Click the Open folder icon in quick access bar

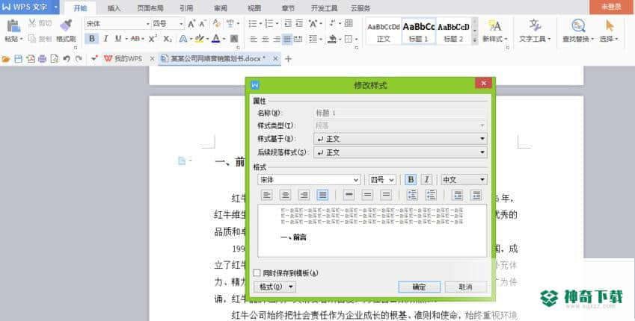(x=6, y=59)
